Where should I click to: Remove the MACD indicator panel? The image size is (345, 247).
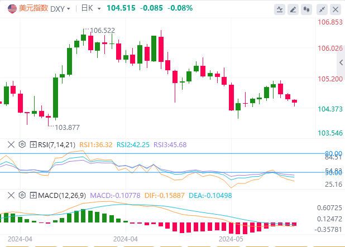pos(11,195)
